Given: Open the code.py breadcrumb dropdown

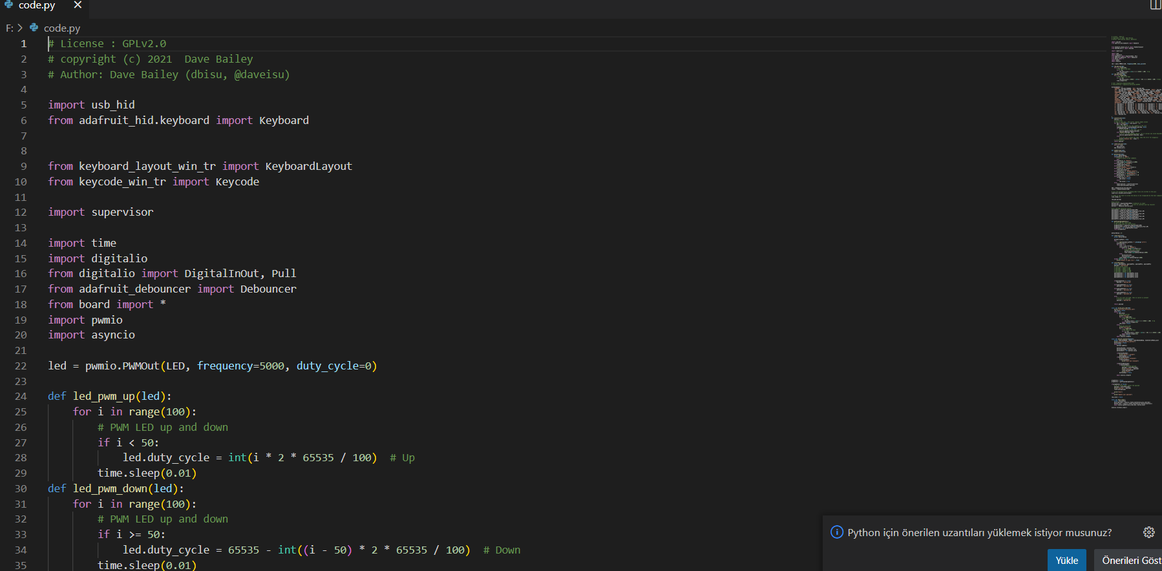Looking at the screenshot, I should click(62, 28).
